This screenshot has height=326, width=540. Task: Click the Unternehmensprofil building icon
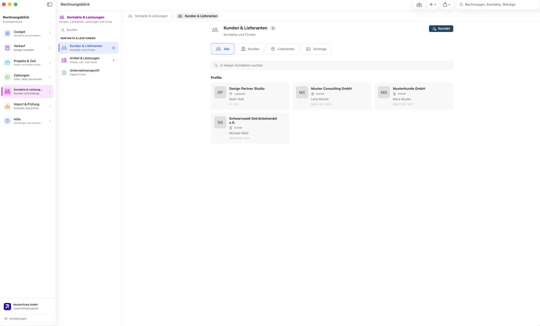tap(64, 73)
